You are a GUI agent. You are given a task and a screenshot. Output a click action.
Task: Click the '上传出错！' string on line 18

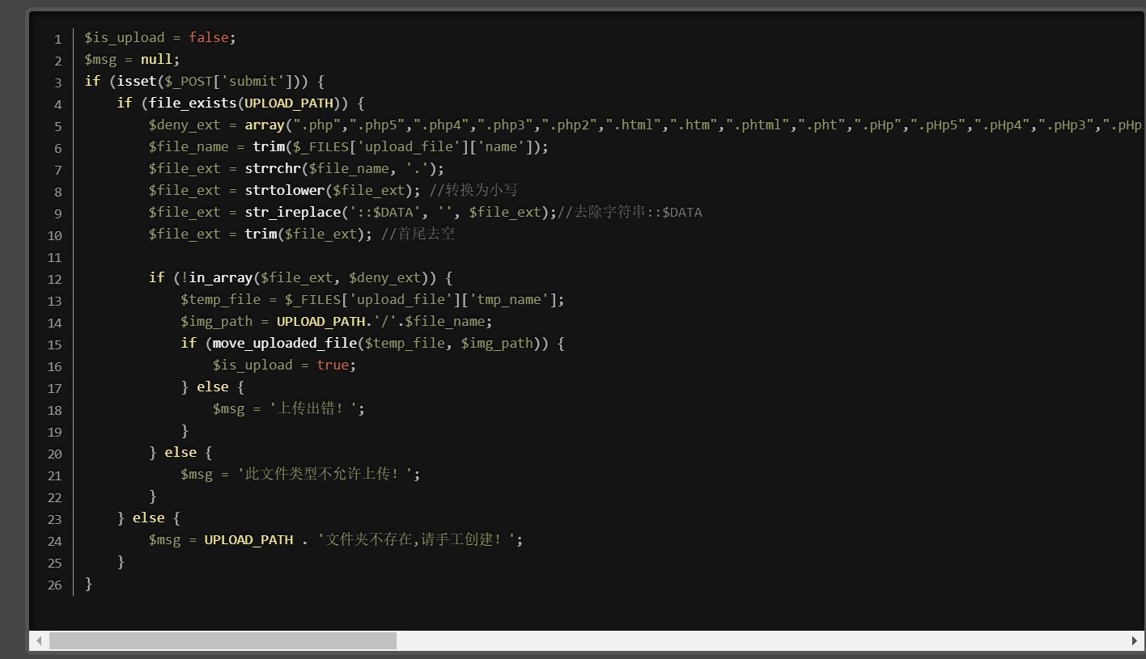click(x=316, y=409)
